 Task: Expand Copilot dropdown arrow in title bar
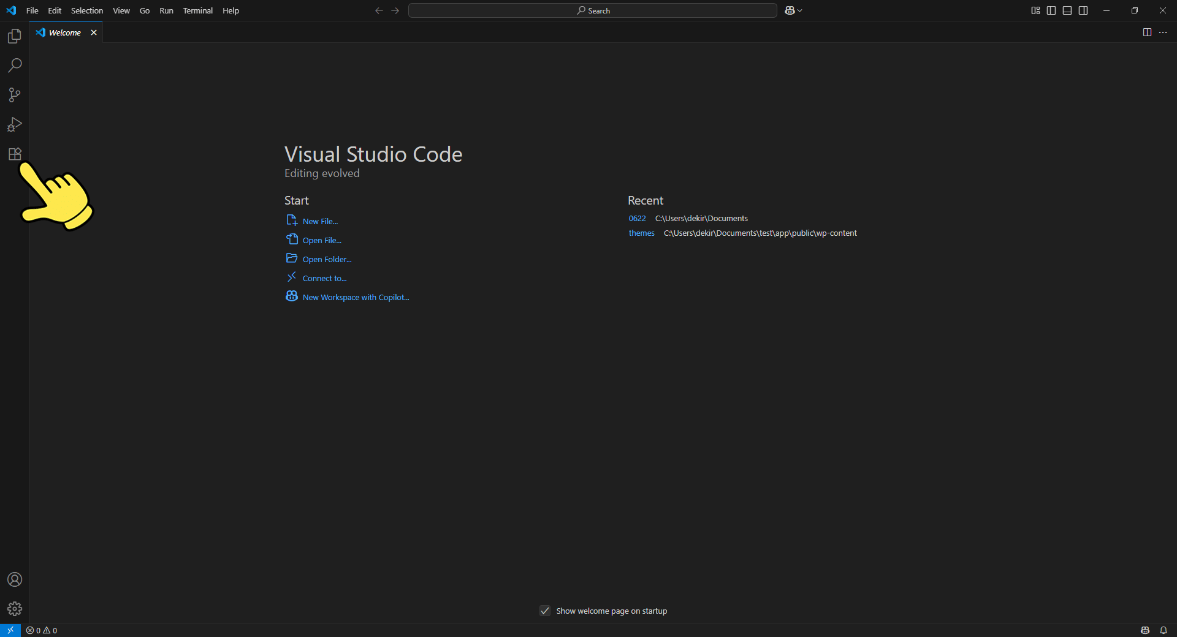[800, 10]
